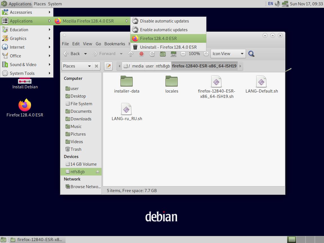Open the Internet menu category
The image size is (324, 243).
click(27, 47)
